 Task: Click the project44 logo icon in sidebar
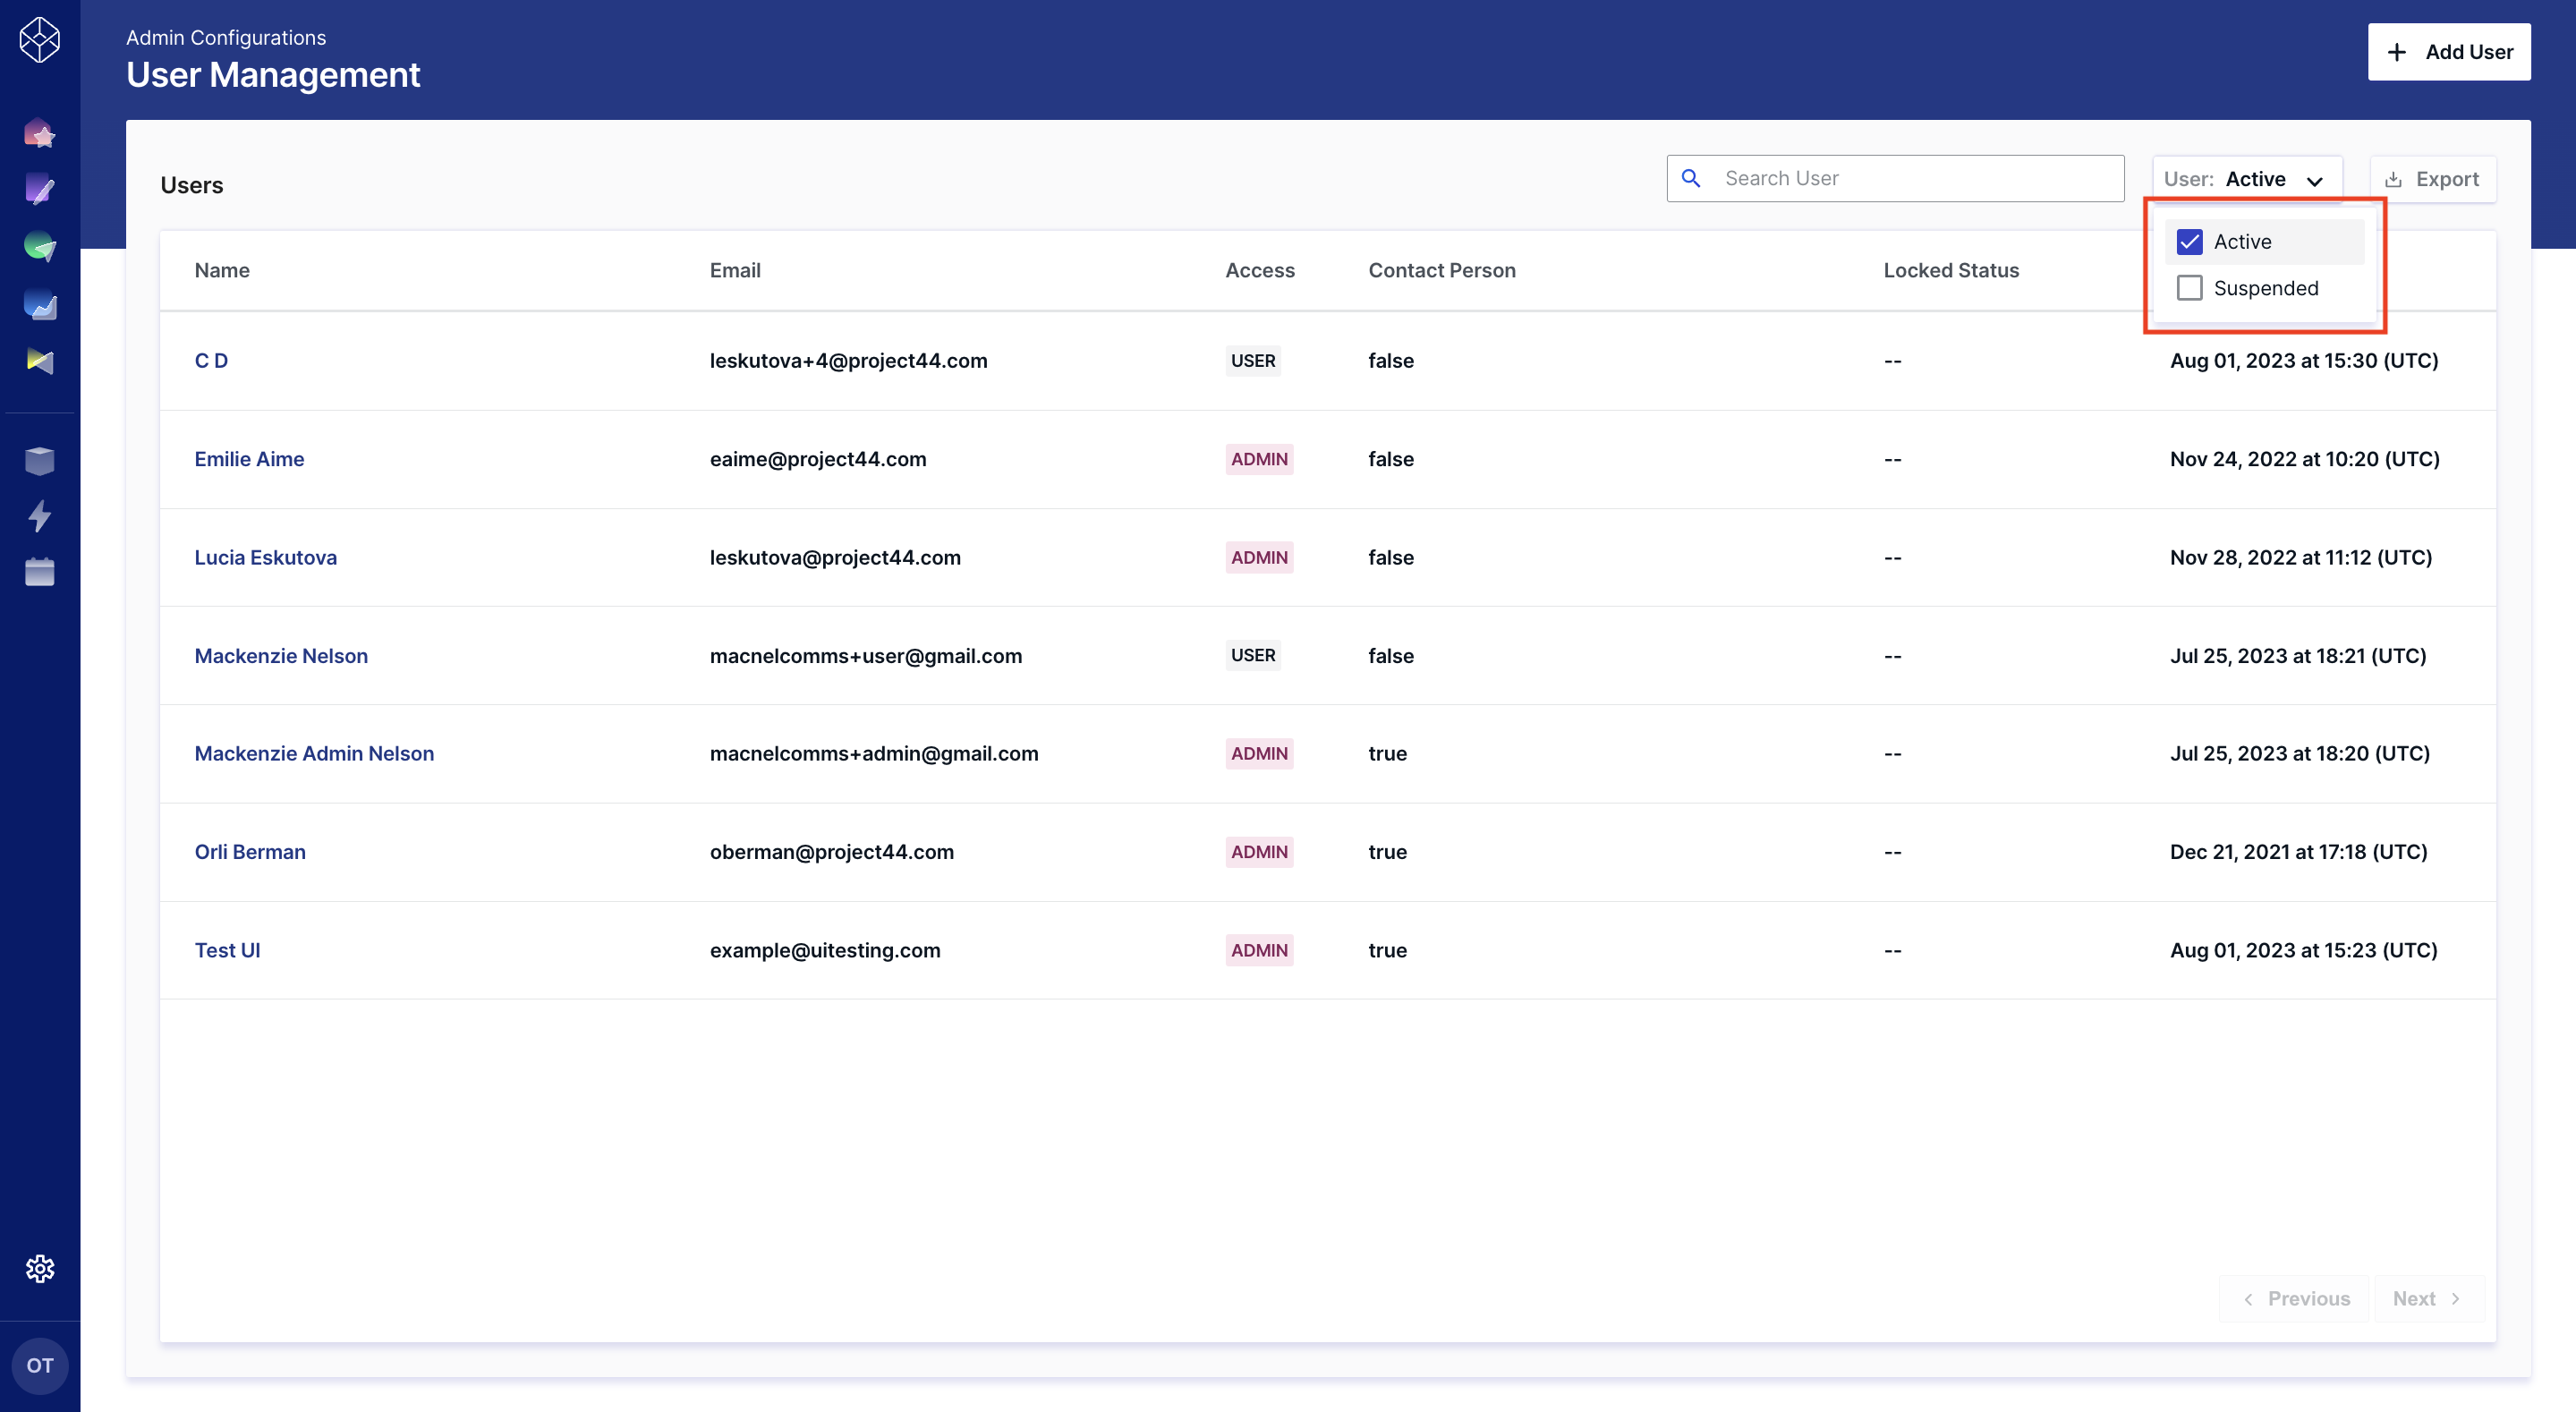(x=40, y=40)
